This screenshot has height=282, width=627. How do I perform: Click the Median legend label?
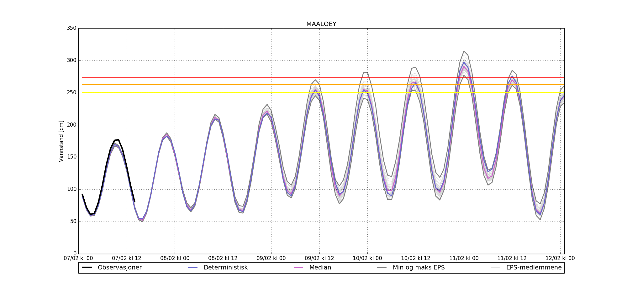pyautogui.click(x=320, y=268)
